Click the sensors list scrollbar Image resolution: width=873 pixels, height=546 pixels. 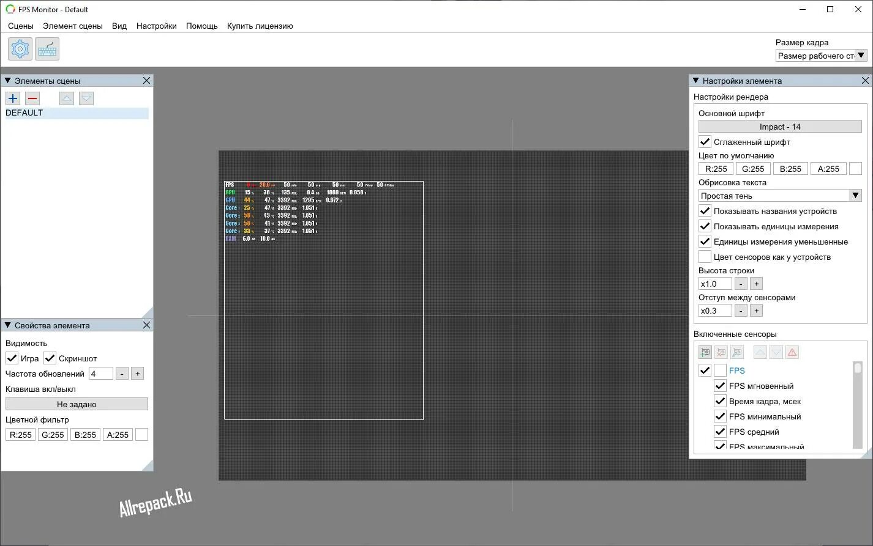pyautogui.click(x=858, y=405)
